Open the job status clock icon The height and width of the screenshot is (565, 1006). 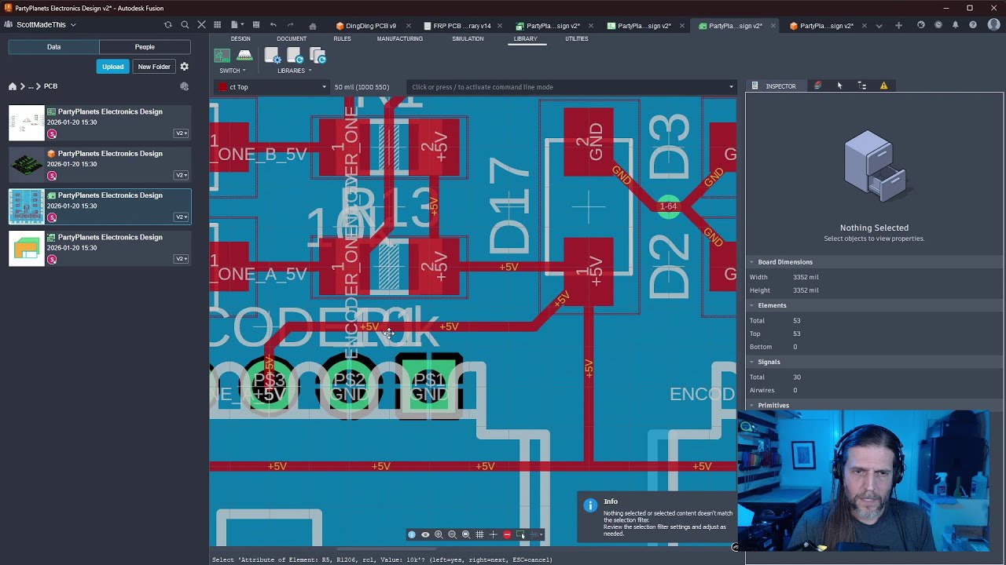[x=938, y=25]
